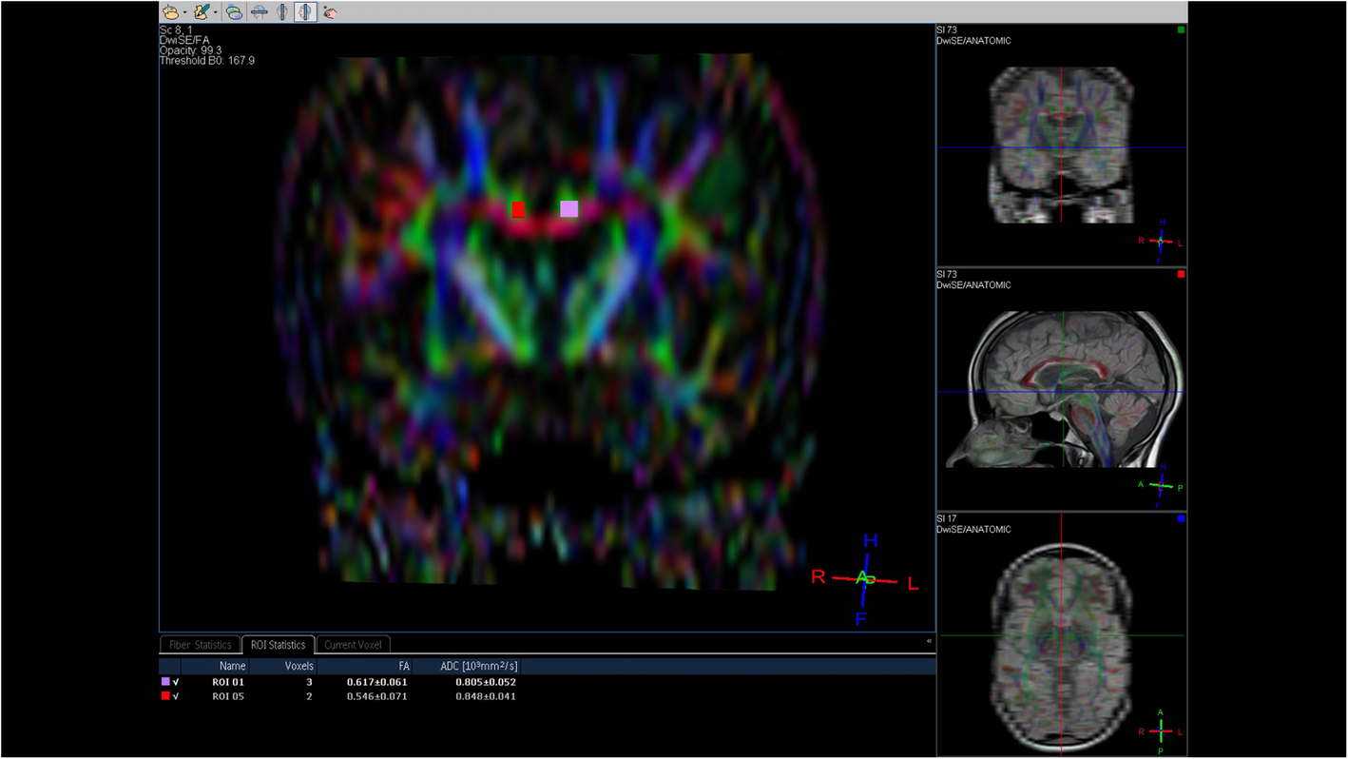
Task: Click FA value 0.546±0.071
Action: (x=376, y=696)
